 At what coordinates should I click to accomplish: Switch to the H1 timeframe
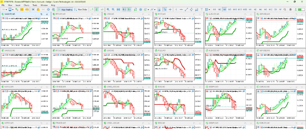coord(250,9)
